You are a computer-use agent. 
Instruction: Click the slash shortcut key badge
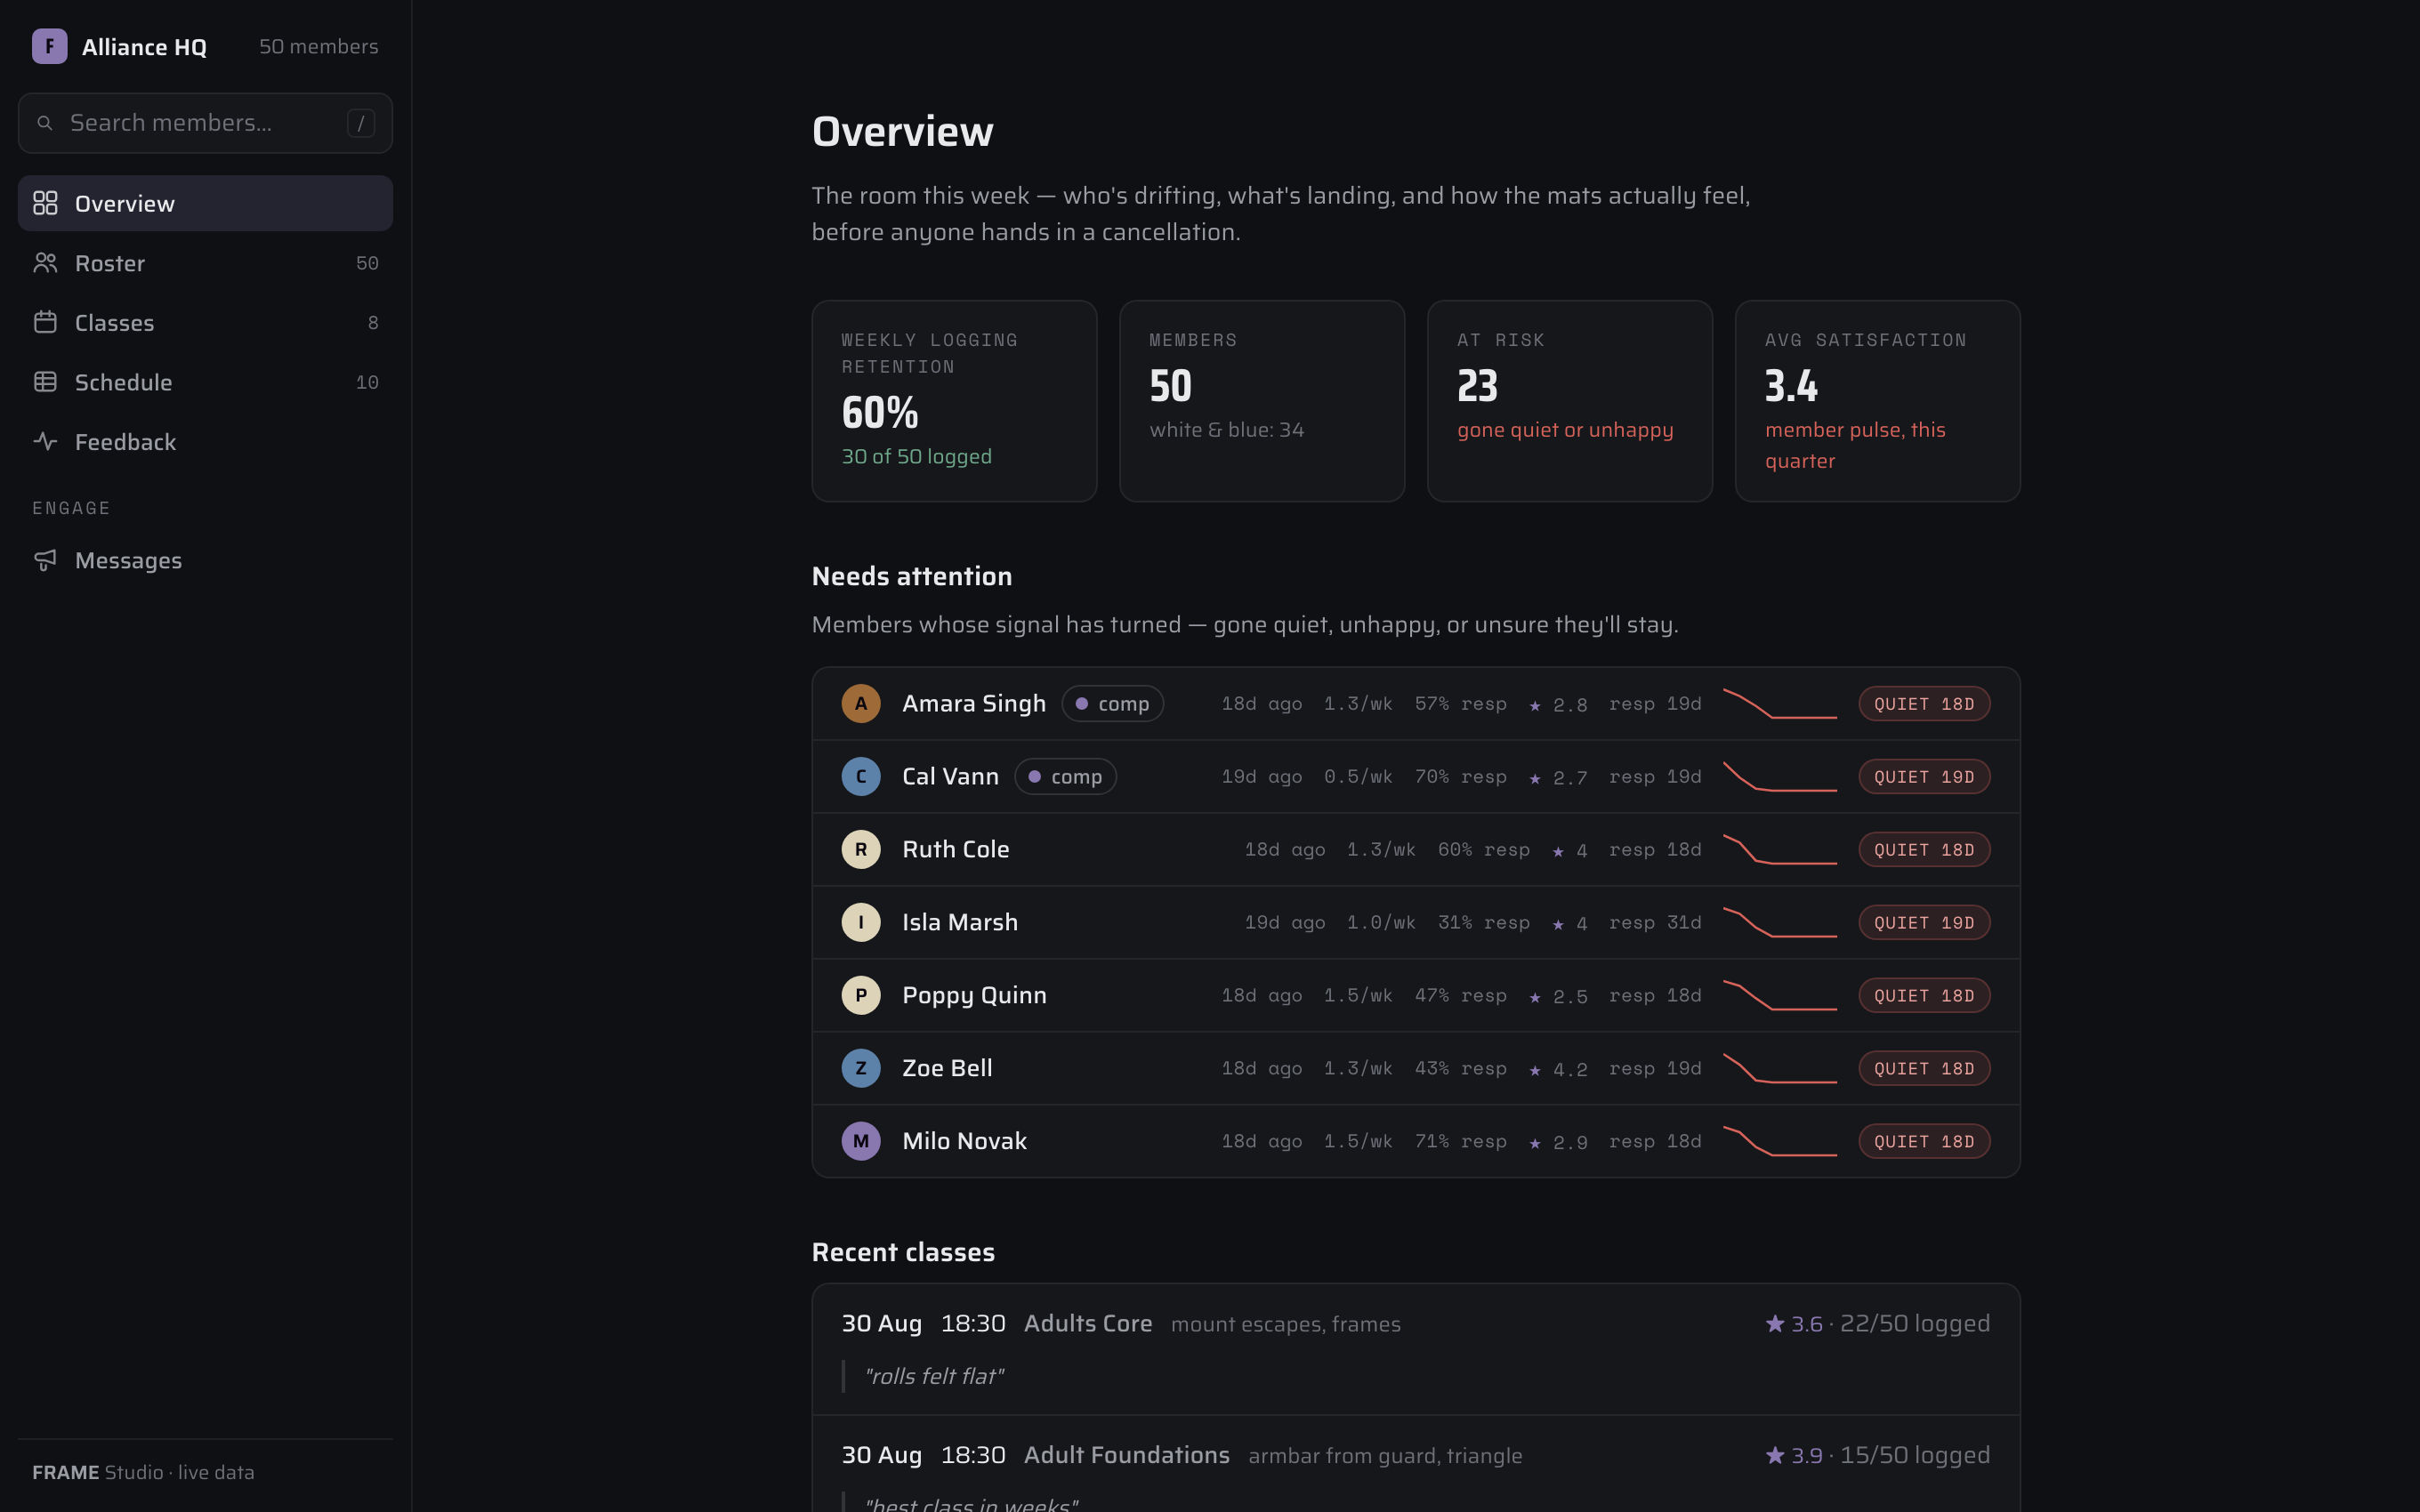[x=361, y=123]
